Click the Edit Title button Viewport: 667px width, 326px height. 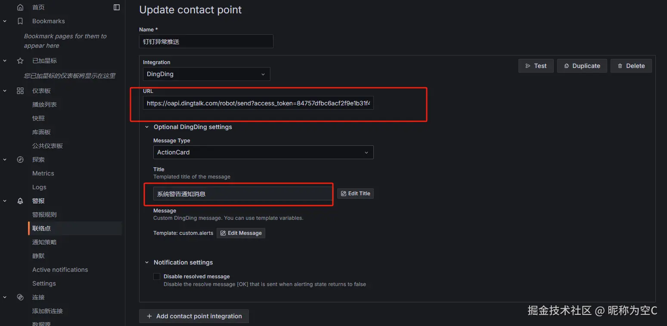pos(355,194)
